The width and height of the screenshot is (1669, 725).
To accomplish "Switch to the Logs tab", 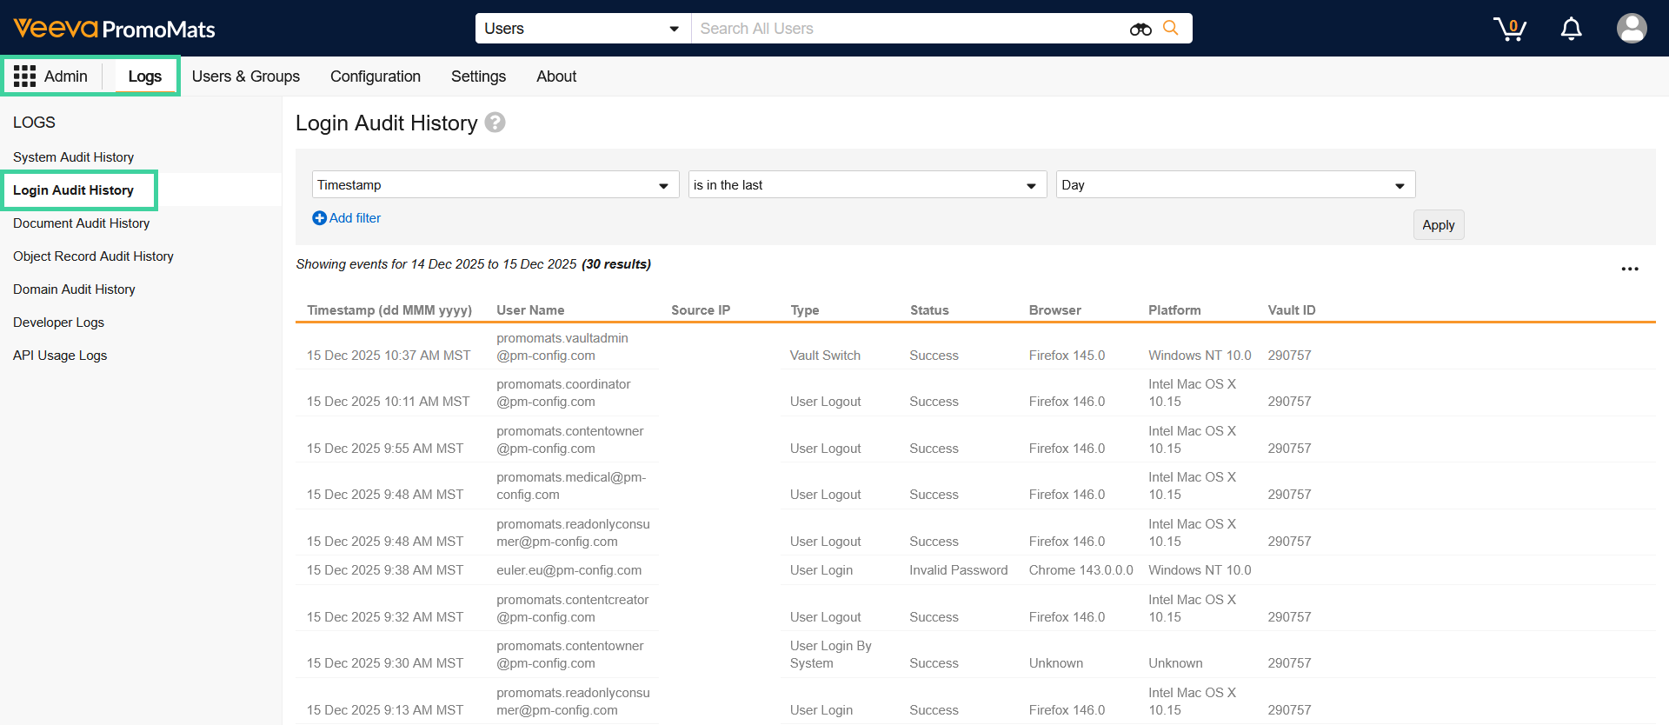I will (144, 76).
